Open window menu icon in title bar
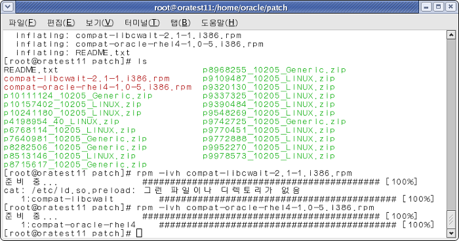This screenshot has height=241, width=459. 8,7
